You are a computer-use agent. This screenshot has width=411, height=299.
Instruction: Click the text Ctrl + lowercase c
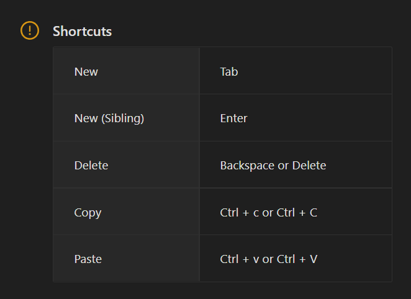click(239, 212)
